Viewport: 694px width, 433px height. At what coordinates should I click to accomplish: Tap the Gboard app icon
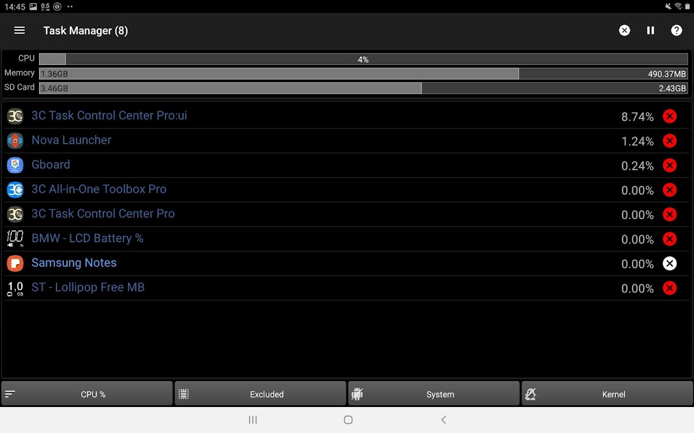point(15,165)
